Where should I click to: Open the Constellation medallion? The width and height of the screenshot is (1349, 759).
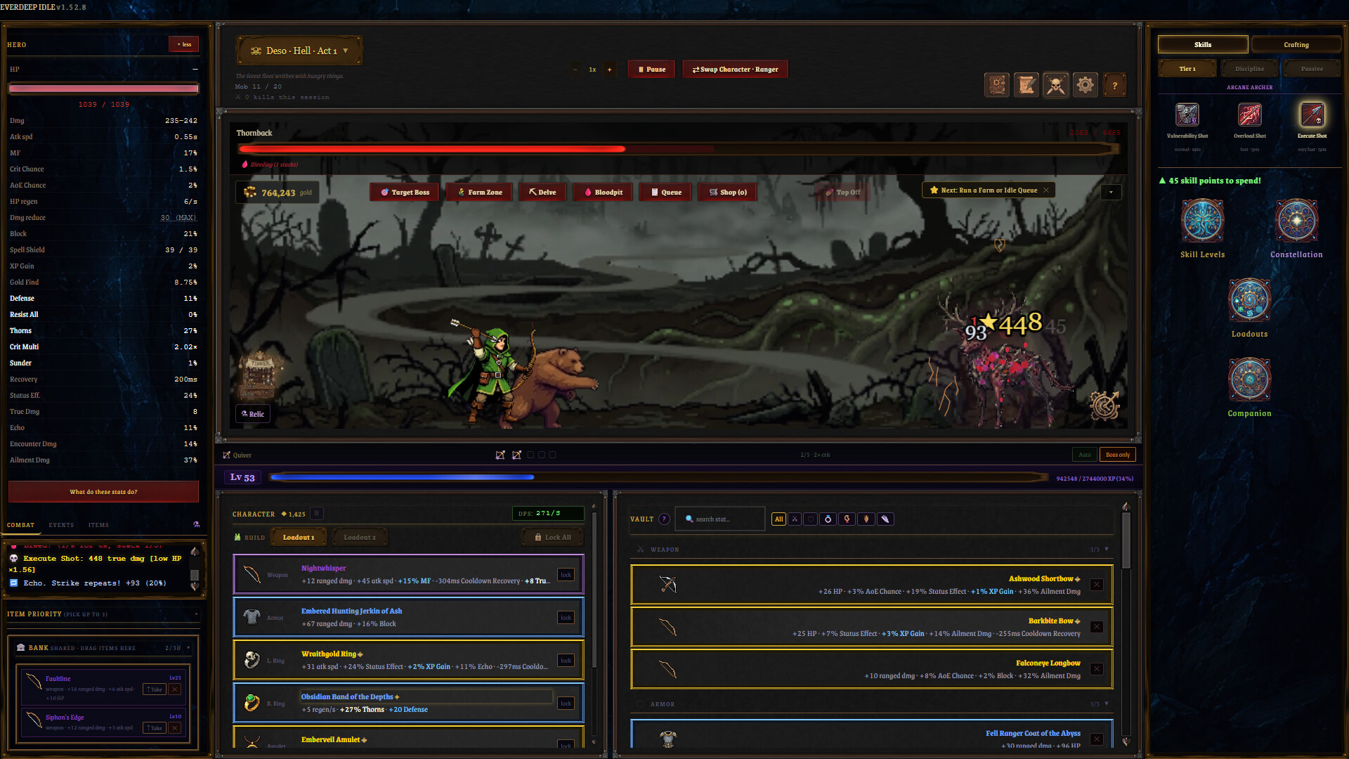click(1296, 221)
